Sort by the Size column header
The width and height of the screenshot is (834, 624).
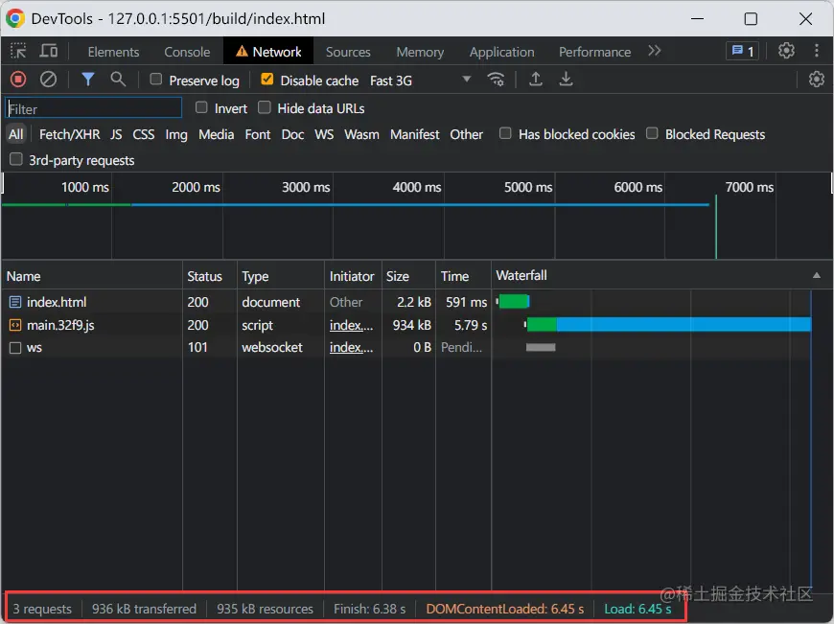tap(408, 275)
